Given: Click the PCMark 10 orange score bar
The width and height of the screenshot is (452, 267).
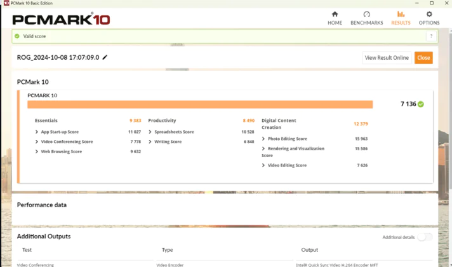Looking at the screenshot, I should [x=200, y=104].
